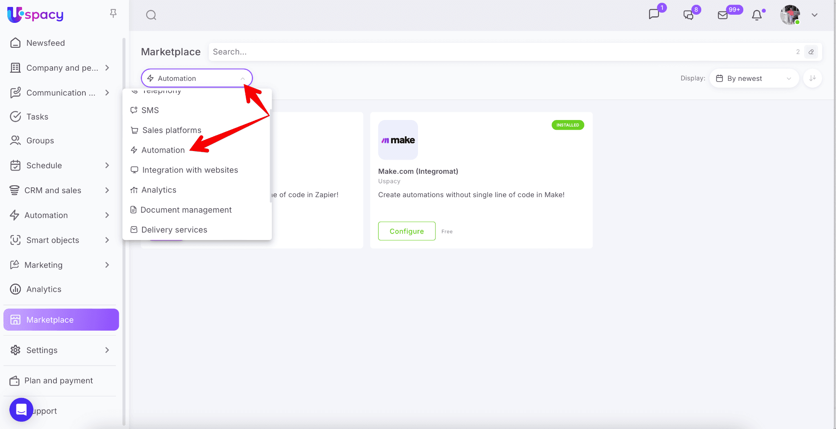This screenshot has width=836, height=429.
Task: Click the Groups people icon
Action: tap(16, 140)
